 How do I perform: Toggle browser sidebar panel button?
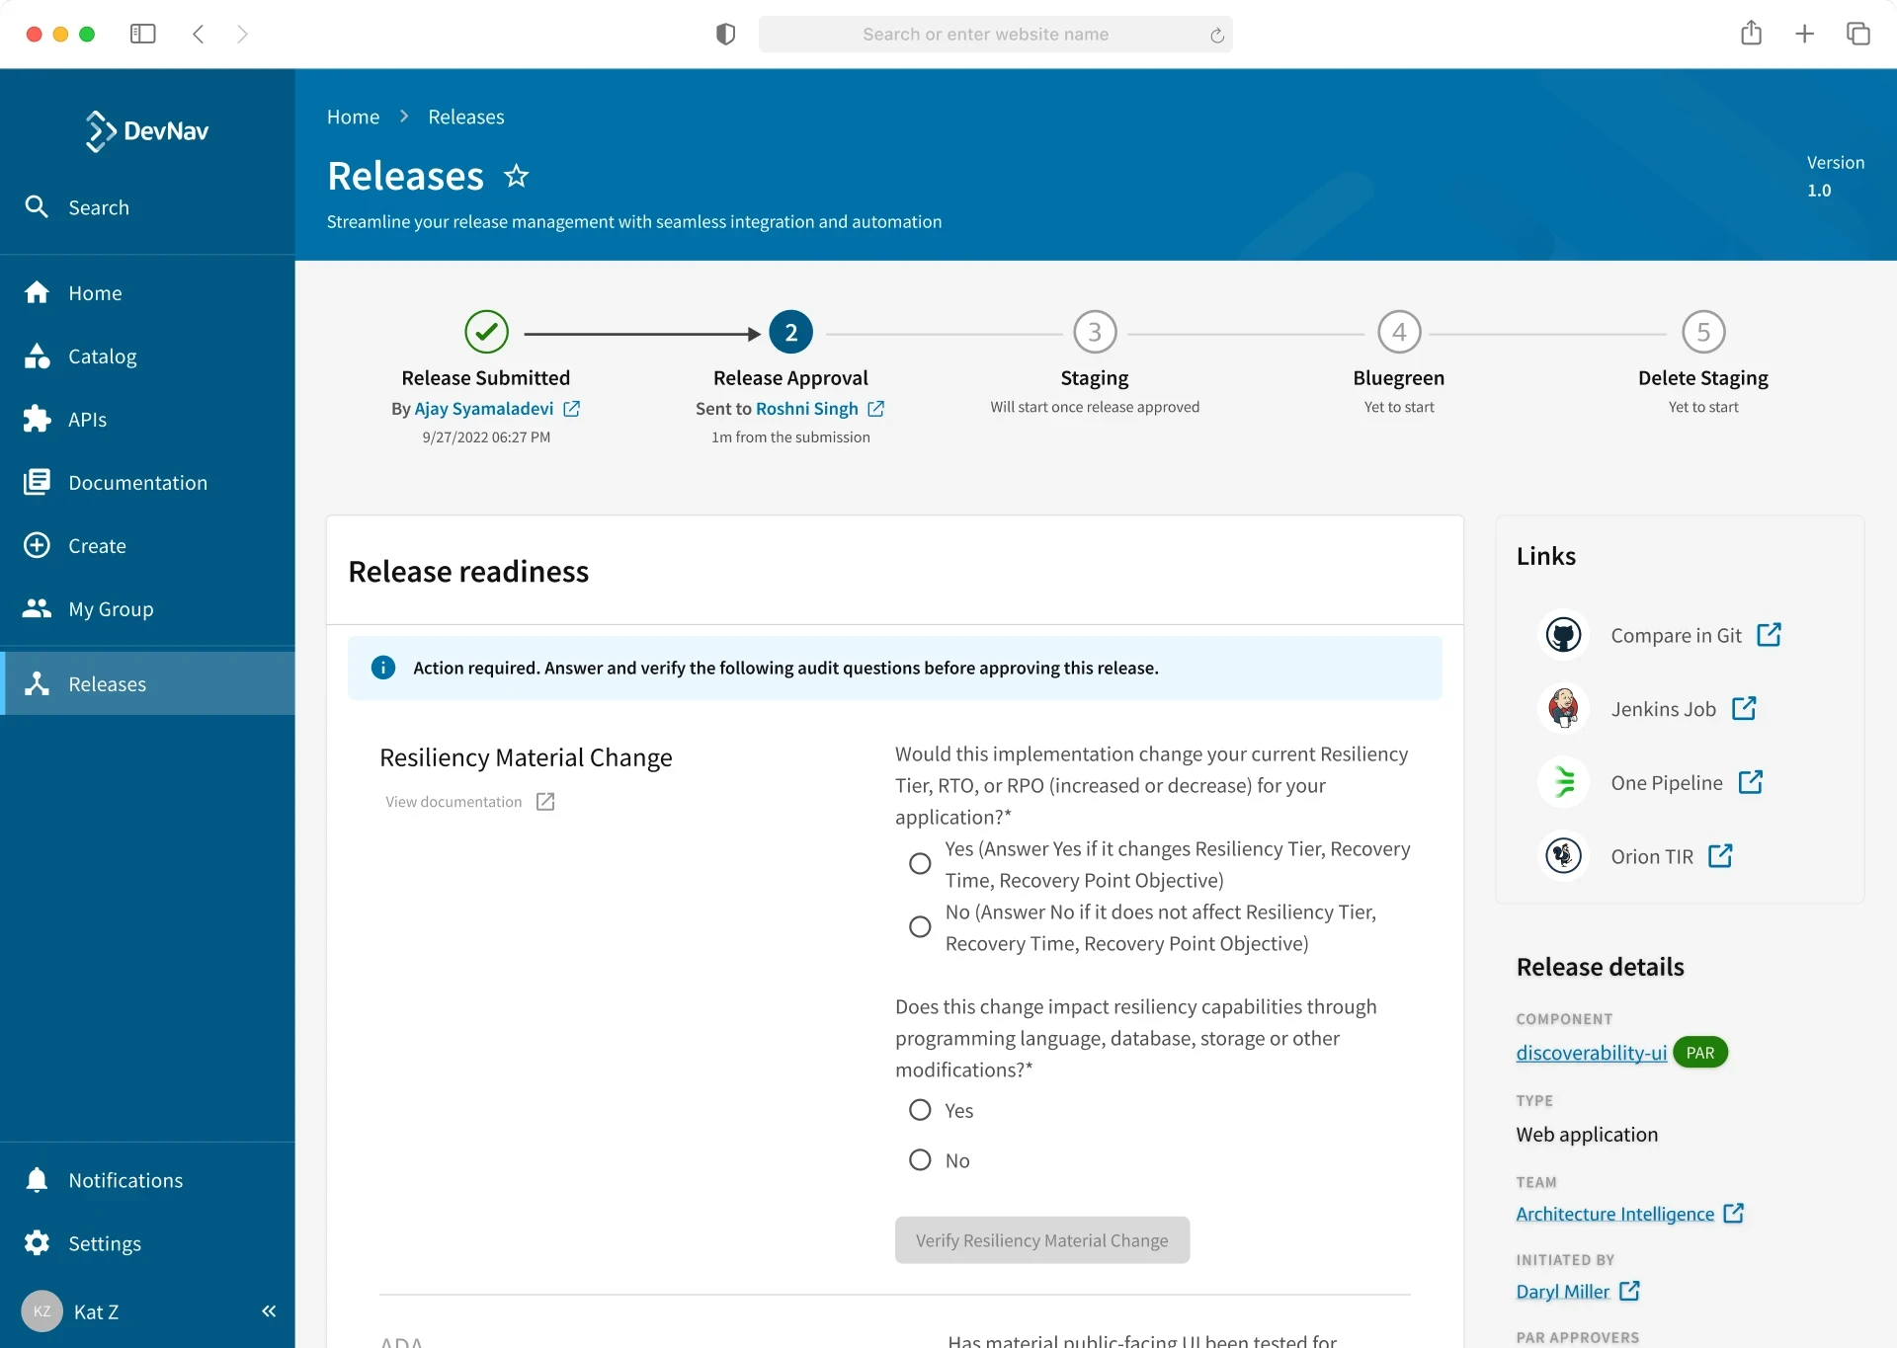[143, 34]
